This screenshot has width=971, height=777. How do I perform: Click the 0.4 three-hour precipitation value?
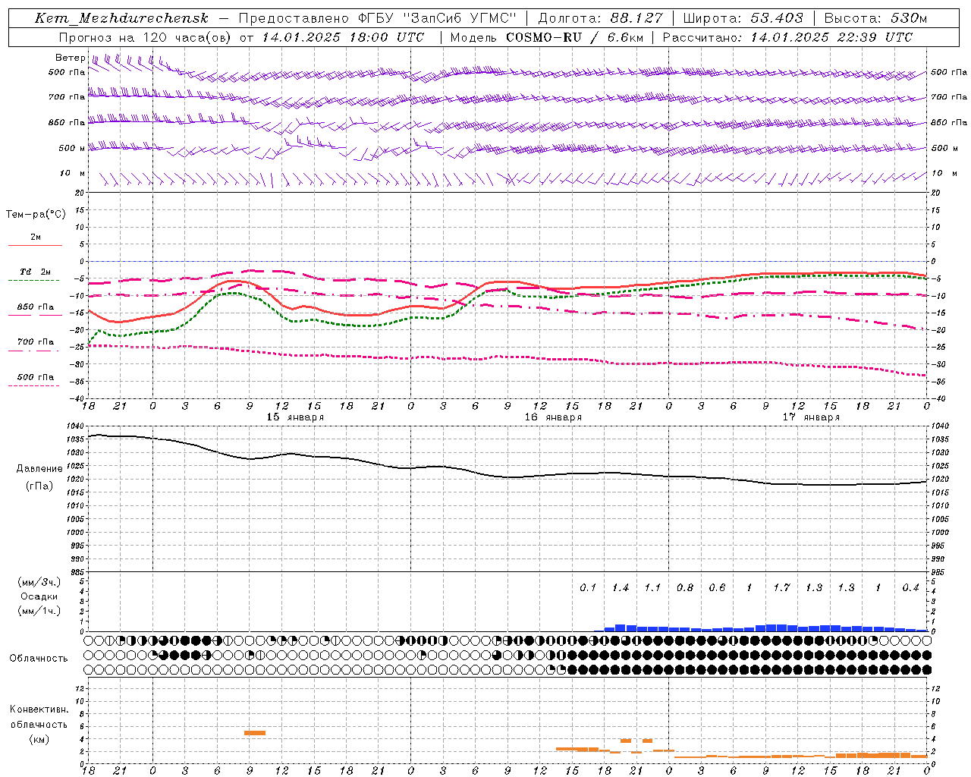click(x=910, y=588)
